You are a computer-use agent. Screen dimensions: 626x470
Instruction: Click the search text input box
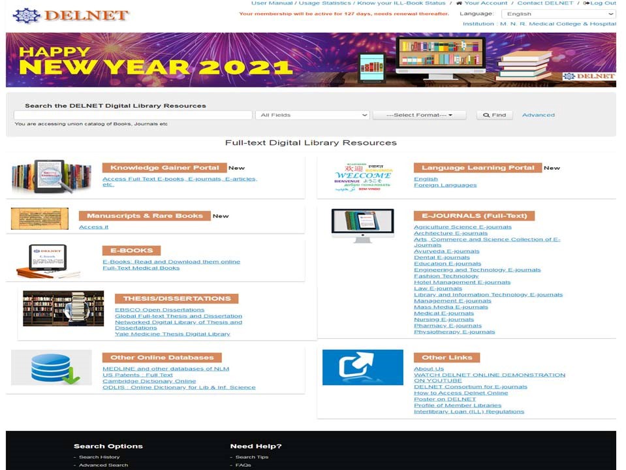click(133, 115)
